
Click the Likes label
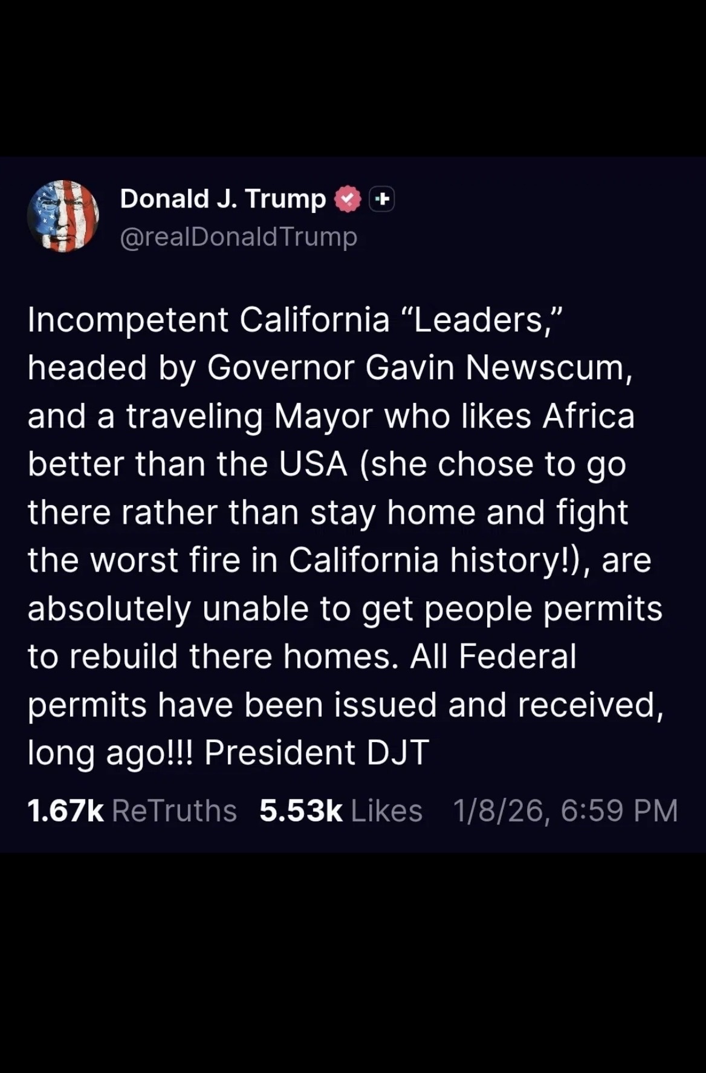pyautogui.click(x=386, y=810)
